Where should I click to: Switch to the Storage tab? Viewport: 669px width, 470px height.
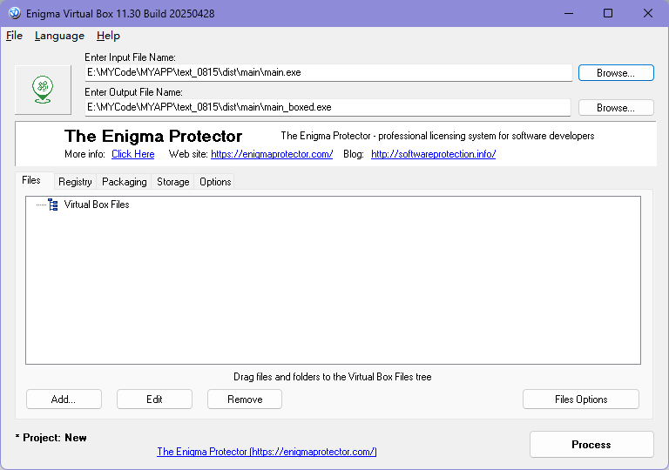(x=172, y=182)
